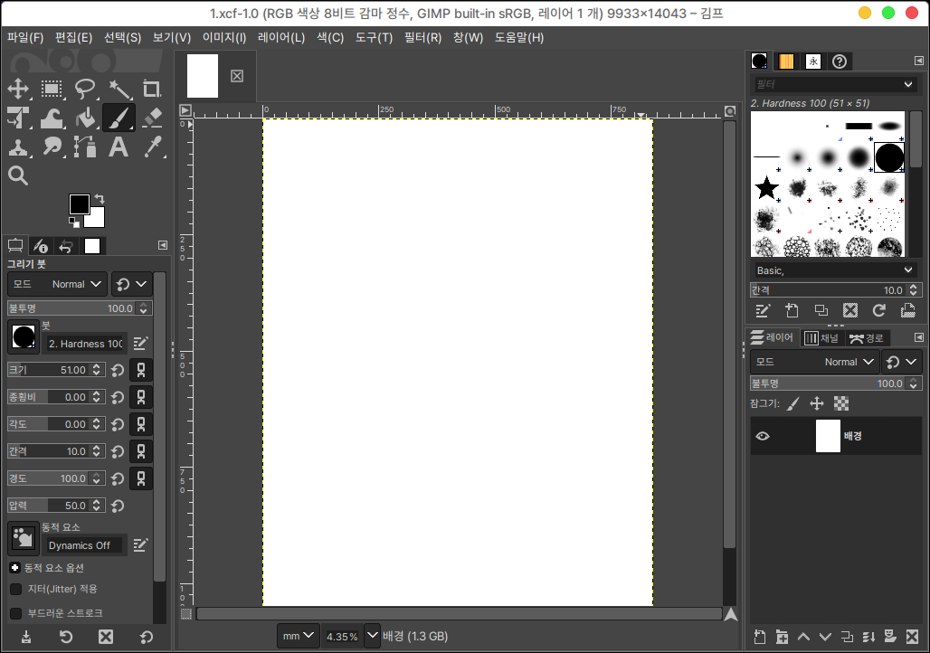Image resolution: width=930 pixels, height=653 pixels.
Task: Open the 필터(R) menu
Action: pyautogui.click(x=422, y=38)
